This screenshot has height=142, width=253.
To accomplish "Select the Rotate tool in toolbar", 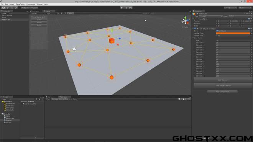I will coord(12,8).
